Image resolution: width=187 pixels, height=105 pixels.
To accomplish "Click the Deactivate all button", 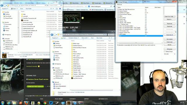I will point(169,35).
